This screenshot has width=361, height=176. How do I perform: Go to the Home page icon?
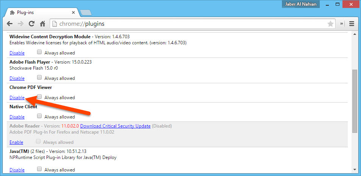(x=43, y=23)
